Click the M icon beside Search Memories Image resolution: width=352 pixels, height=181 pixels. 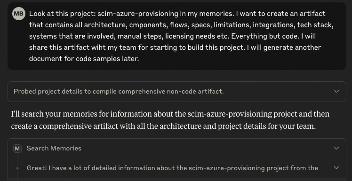(17, 149)
